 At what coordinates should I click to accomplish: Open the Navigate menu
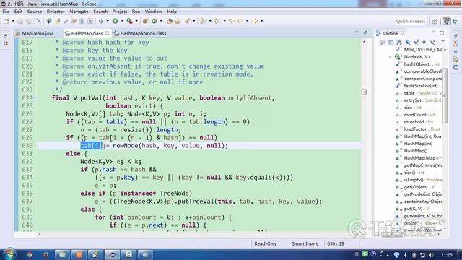click(79, 12)
